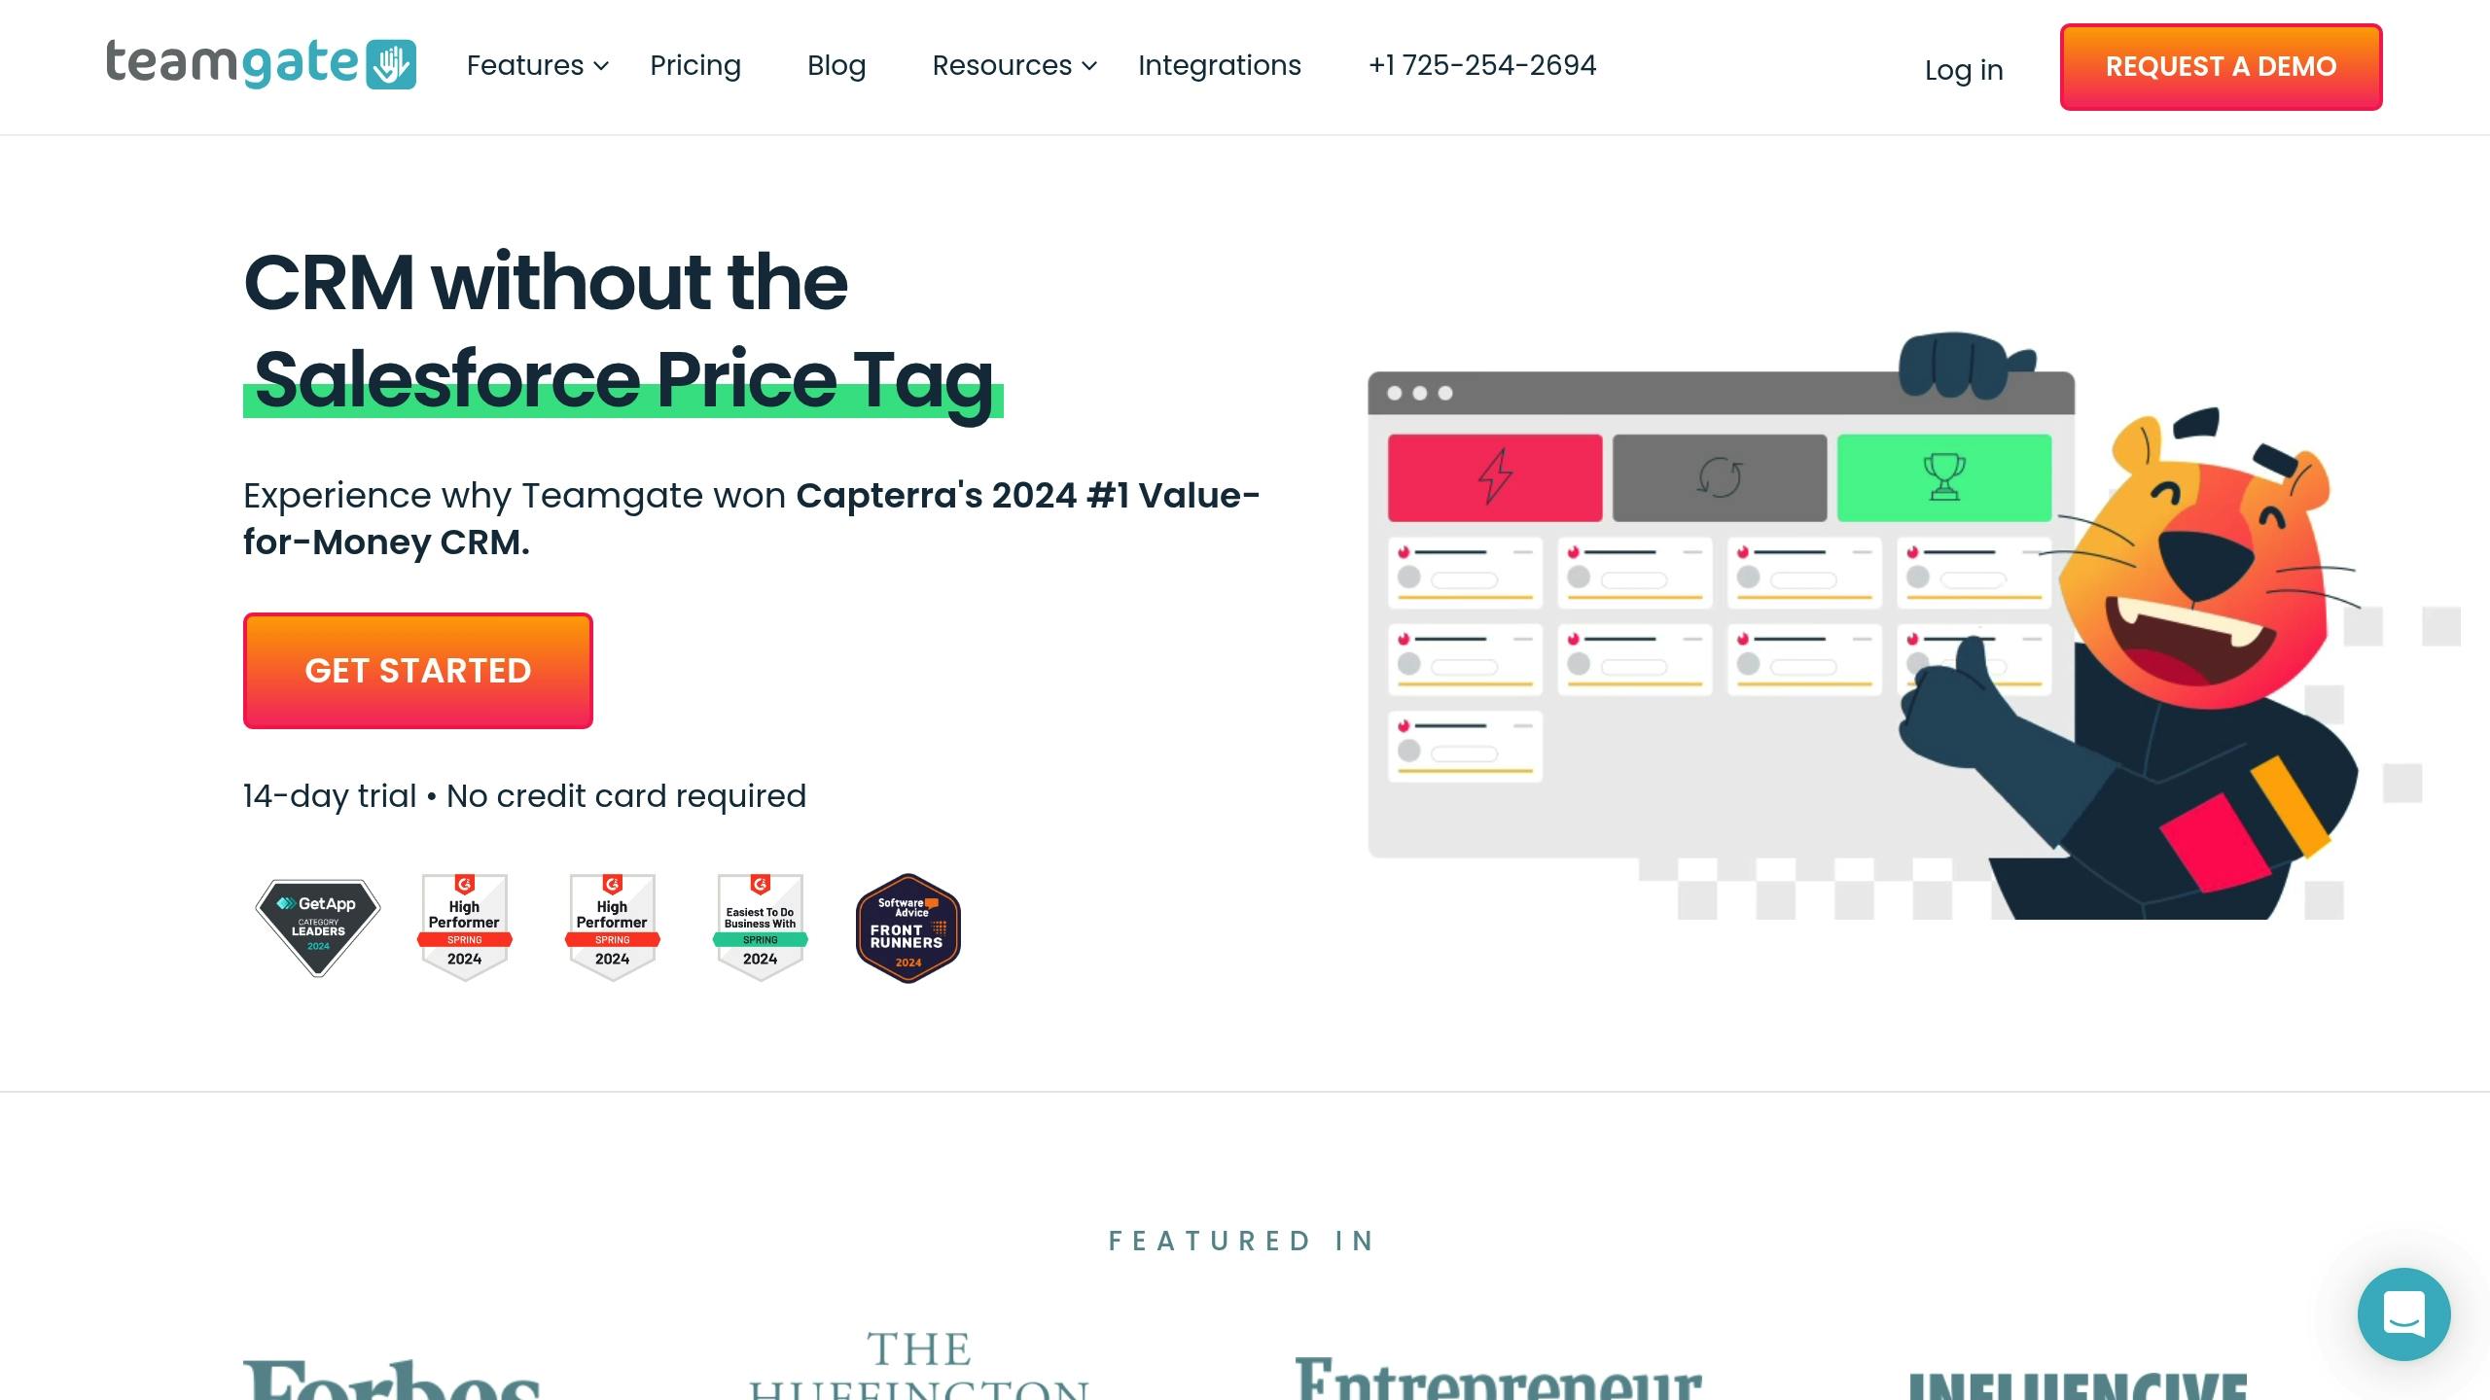Click the Log in link

point(1963,68)
